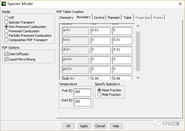Click the b<l> species name field
This screenshot has height=131, width=185.
[76, 41]
